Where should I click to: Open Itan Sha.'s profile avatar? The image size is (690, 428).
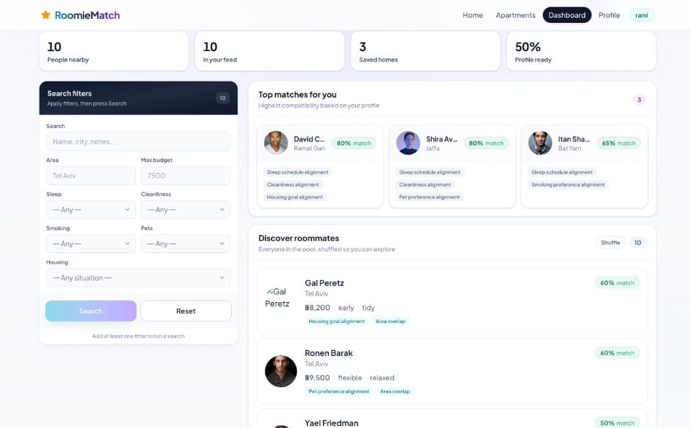[540, 143]
